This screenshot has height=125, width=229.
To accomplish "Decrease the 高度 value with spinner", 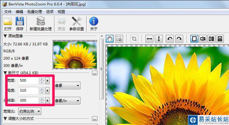I will [42, 92].
